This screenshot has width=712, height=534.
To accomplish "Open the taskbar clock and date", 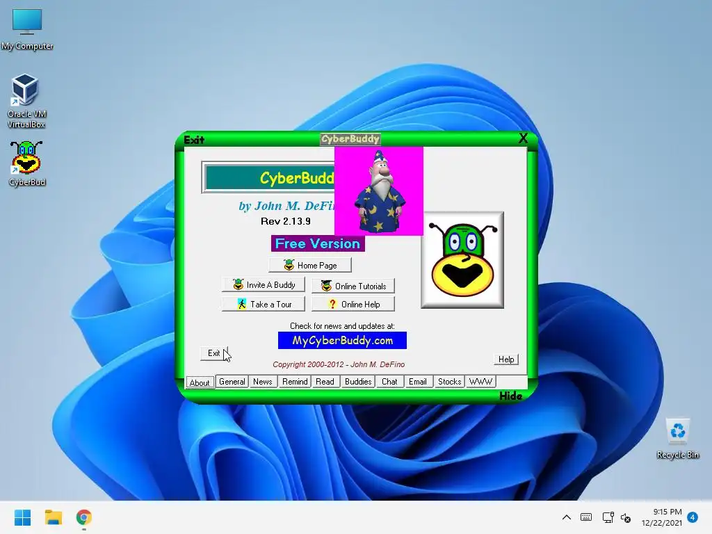I will pos(662,517).
